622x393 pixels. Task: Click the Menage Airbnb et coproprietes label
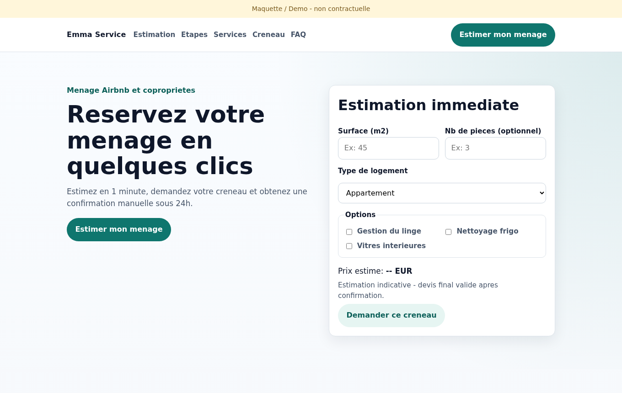coord(131,90)
